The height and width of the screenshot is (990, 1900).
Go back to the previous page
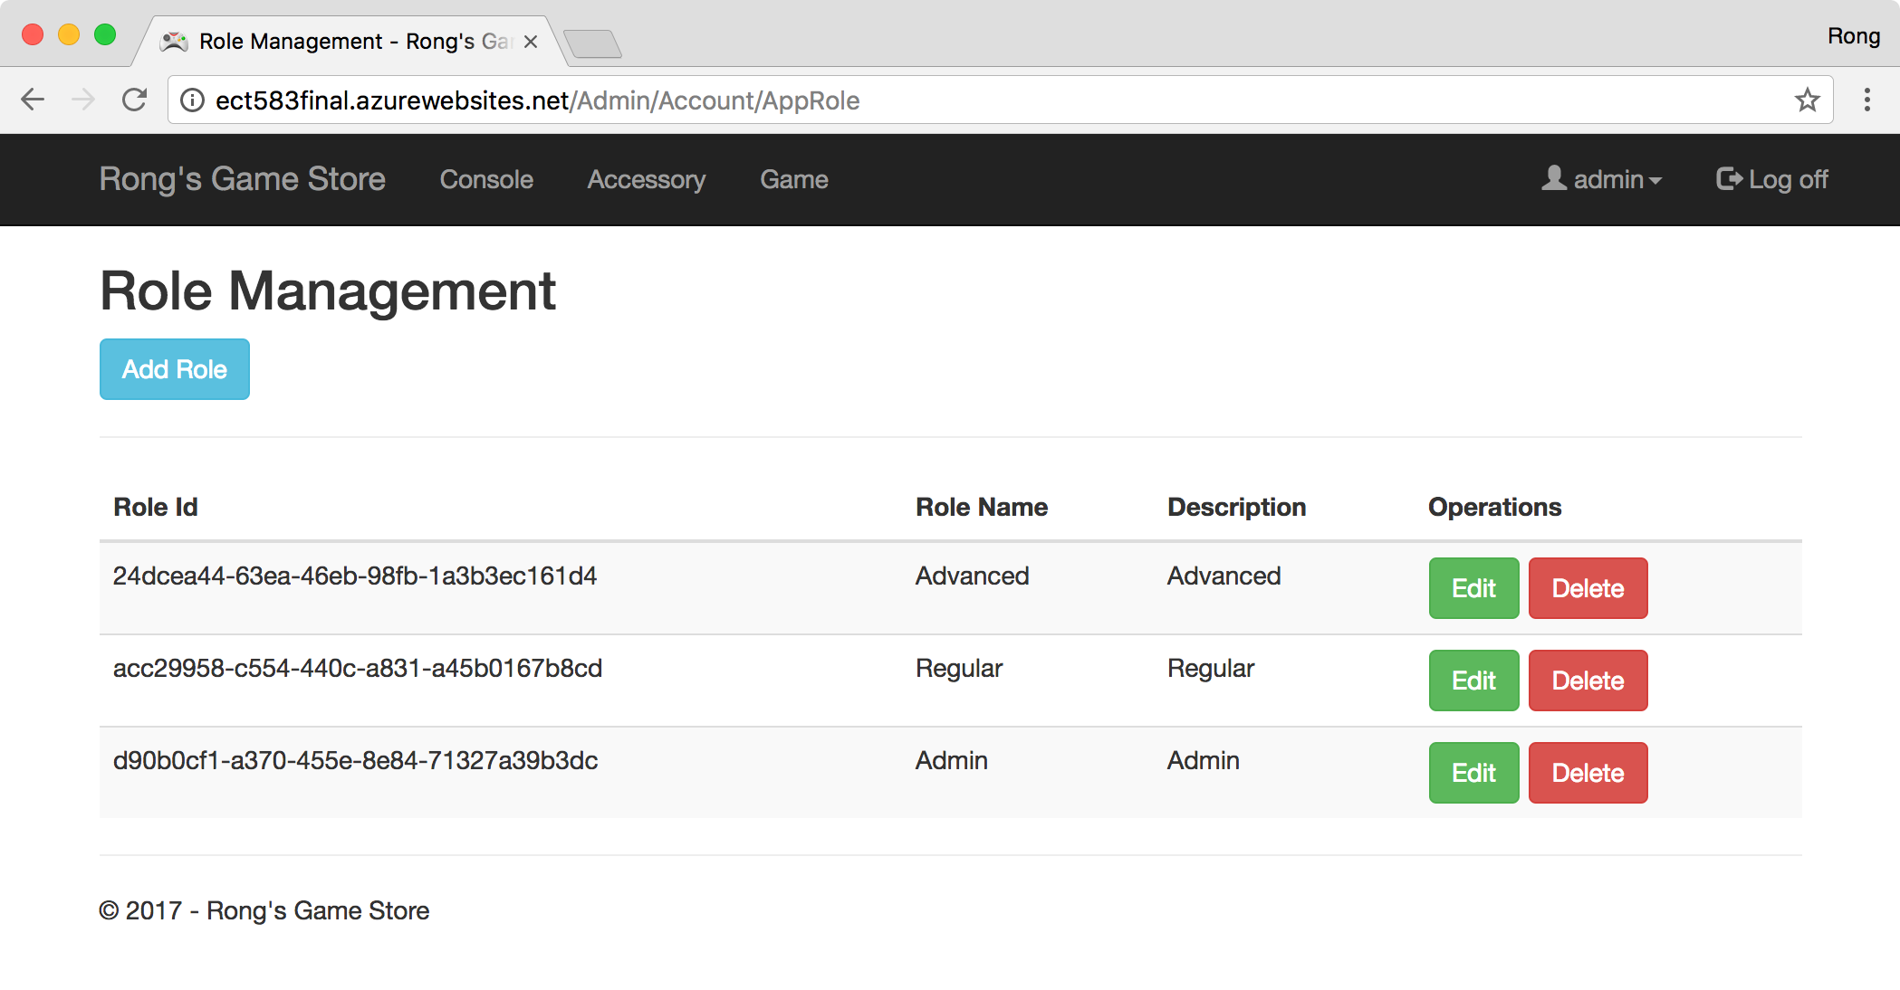(x=33, y=100)
